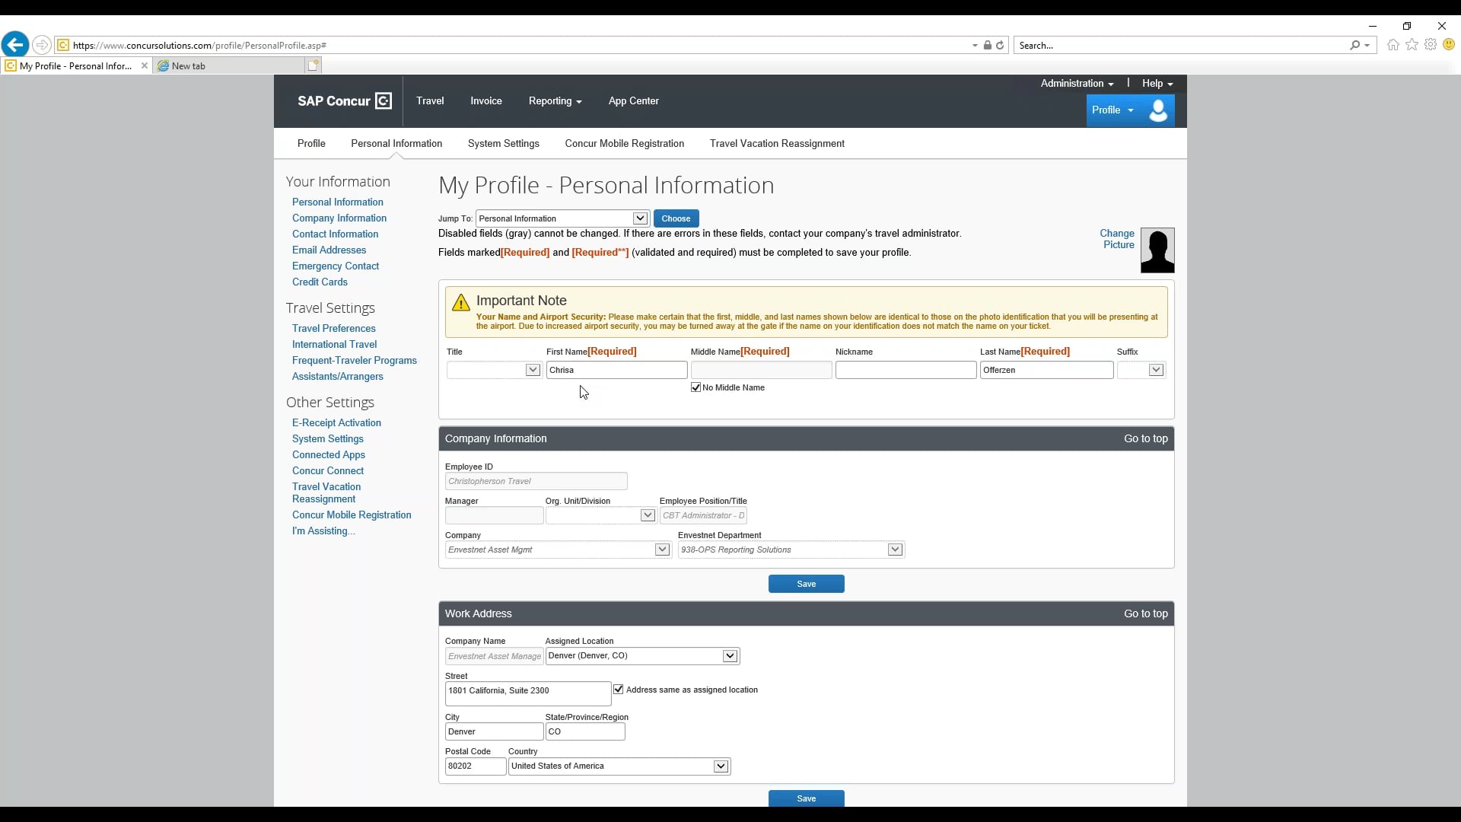
Task: Click the Choose button
Action: [x=676, y=218]
